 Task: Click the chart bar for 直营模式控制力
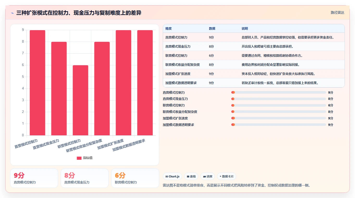38,83
